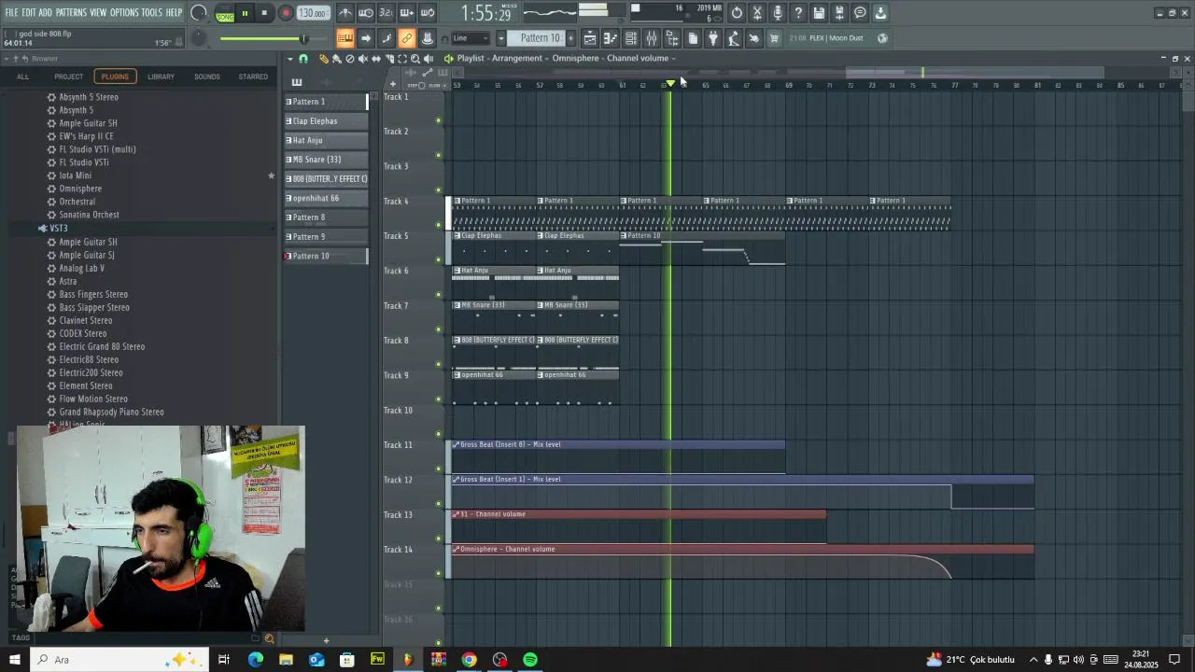Screen dimensions: 1195x672
Task: Click the question mark help icon
Action: pos(798,13)
